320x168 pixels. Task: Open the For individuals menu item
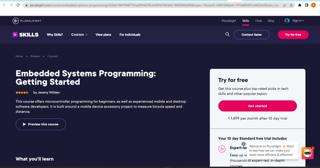[x=130, y=35]
